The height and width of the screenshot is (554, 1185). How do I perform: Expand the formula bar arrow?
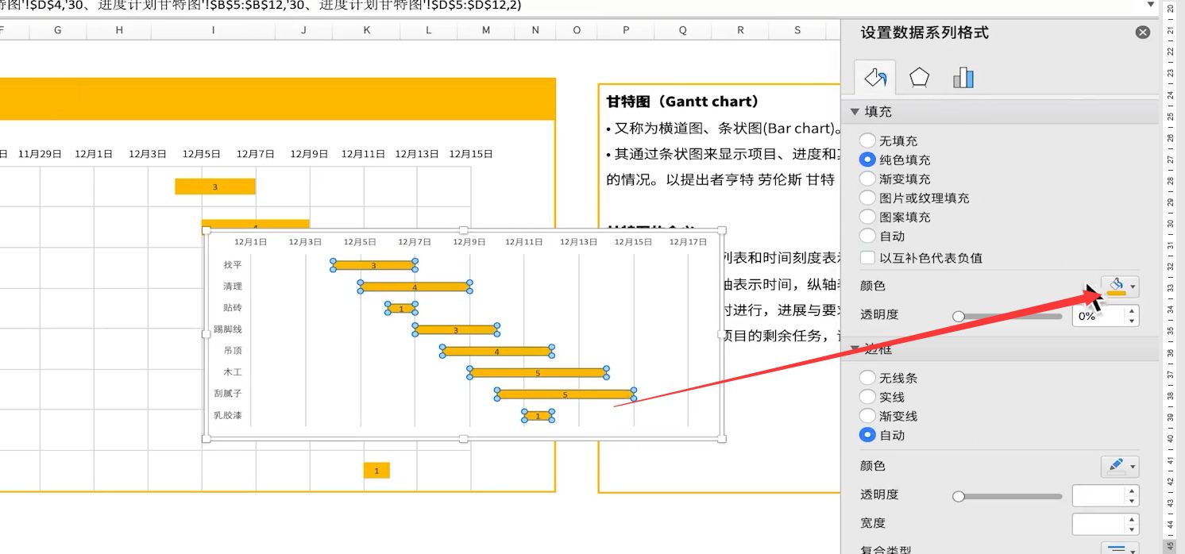[x=1151, y=5]
